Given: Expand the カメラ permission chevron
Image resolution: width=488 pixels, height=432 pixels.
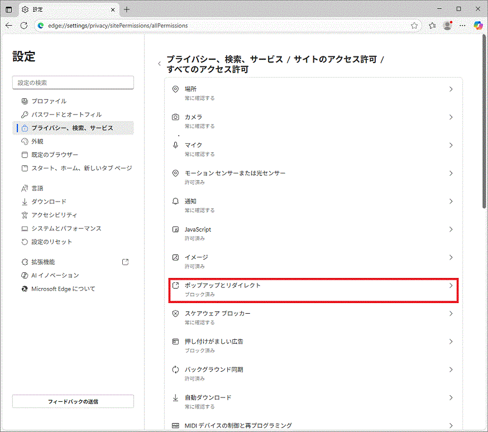Looking at the screenshot, I should [451, 117].
